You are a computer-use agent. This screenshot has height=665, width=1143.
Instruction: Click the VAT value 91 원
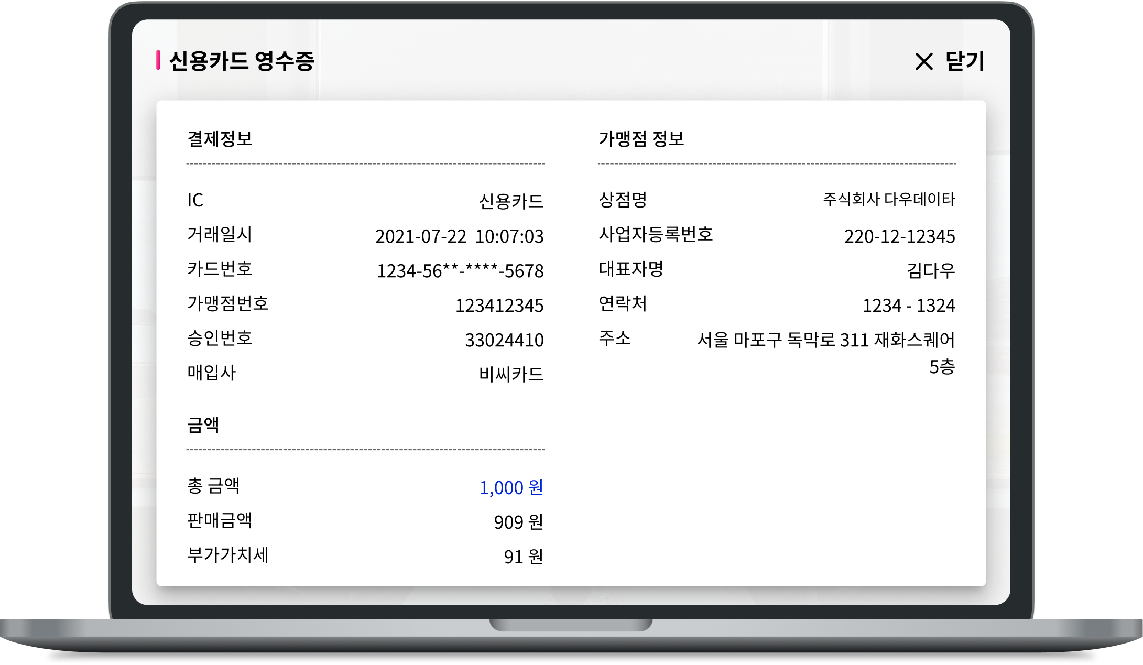523,557
